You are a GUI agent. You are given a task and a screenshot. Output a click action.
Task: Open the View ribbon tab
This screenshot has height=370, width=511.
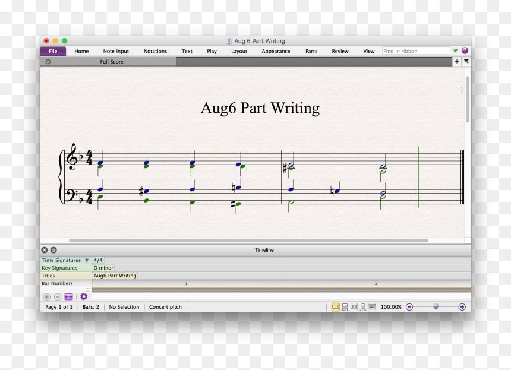tap(368, 51)
